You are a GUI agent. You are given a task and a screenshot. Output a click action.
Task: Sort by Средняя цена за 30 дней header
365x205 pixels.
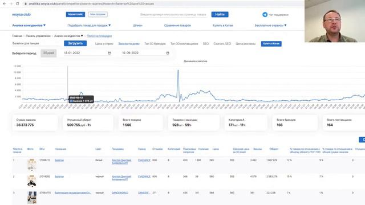(241, 150)
